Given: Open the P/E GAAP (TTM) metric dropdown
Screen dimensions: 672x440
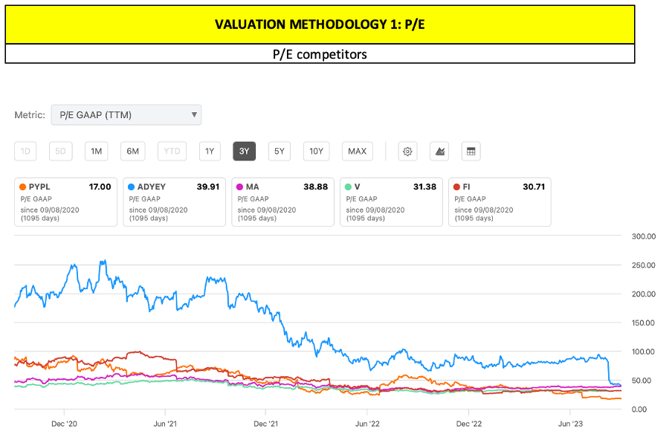Looking at the screenshot, I should point(126,114).
